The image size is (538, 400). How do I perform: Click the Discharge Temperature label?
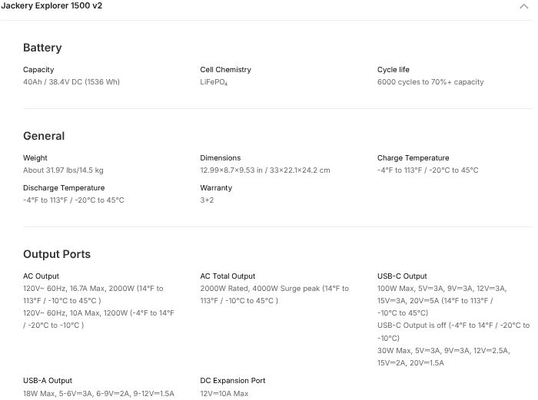point(64,188)
